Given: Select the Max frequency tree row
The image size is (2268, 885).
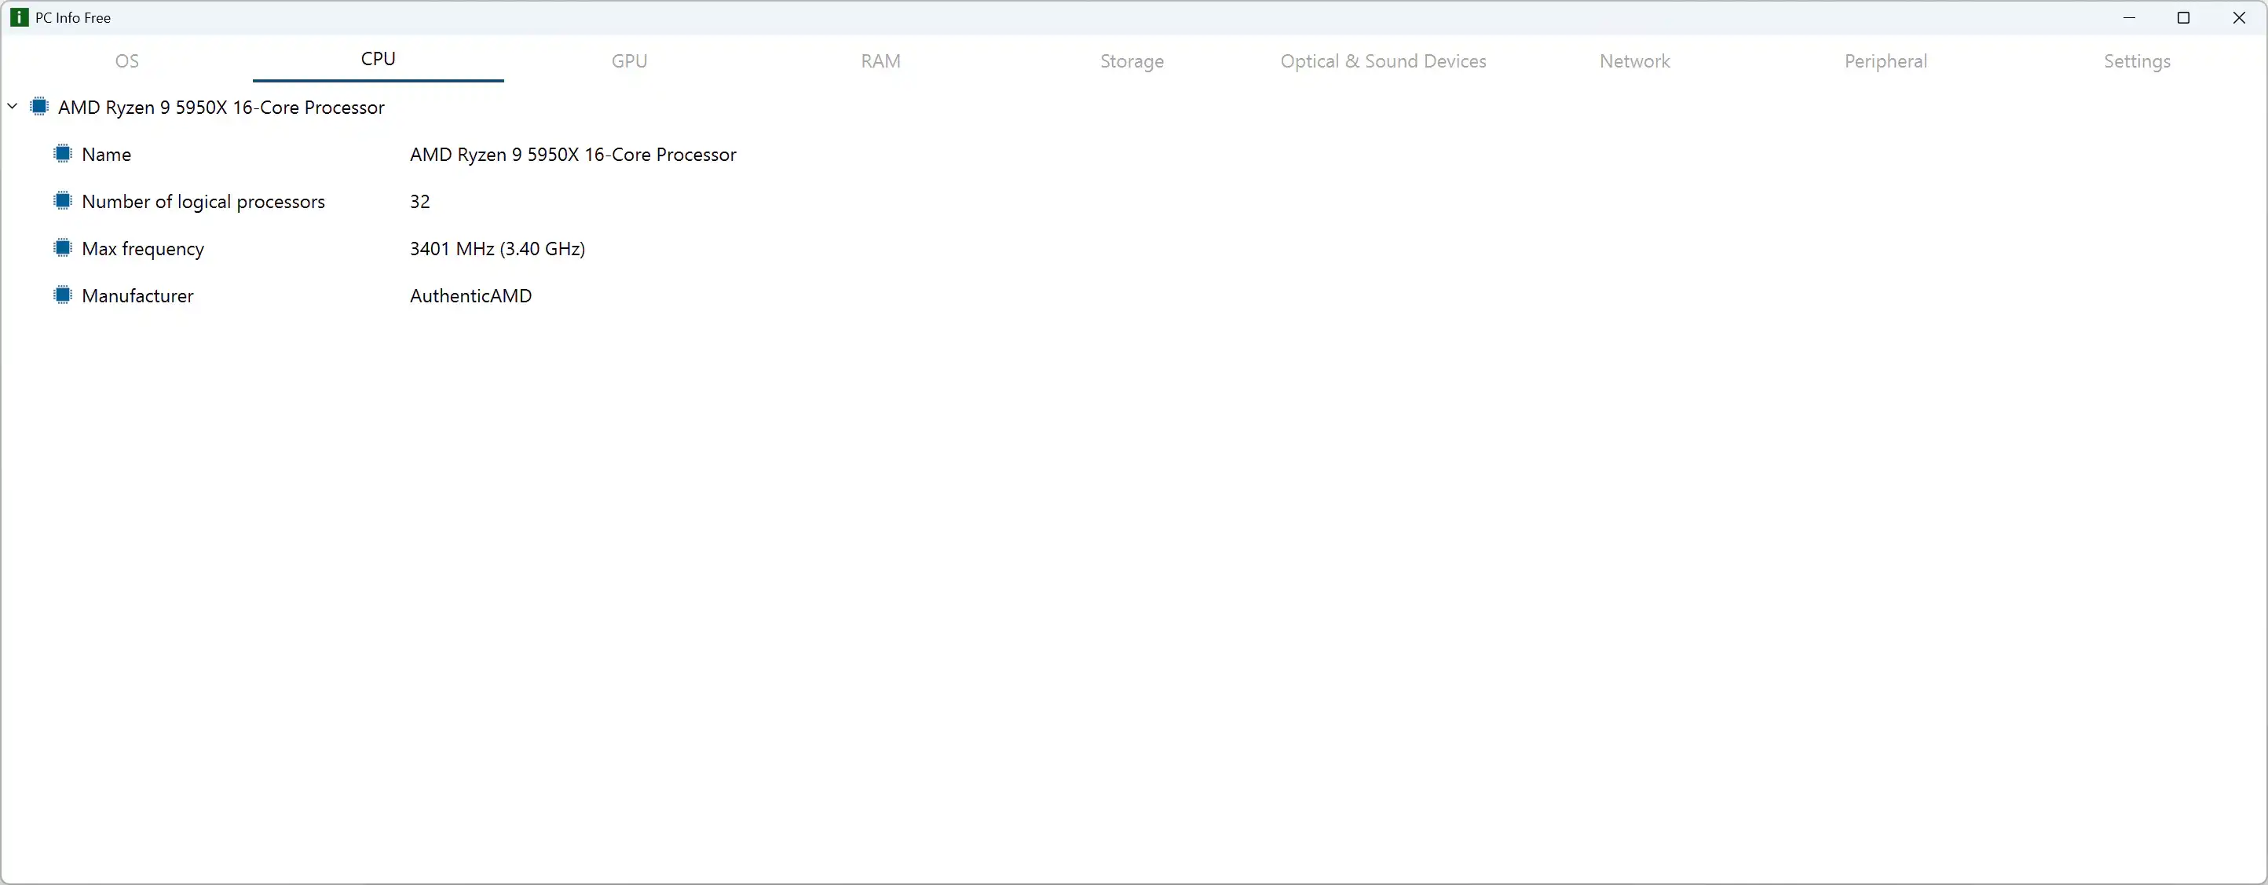Looking at the screenshot, I should pos(143,248).
